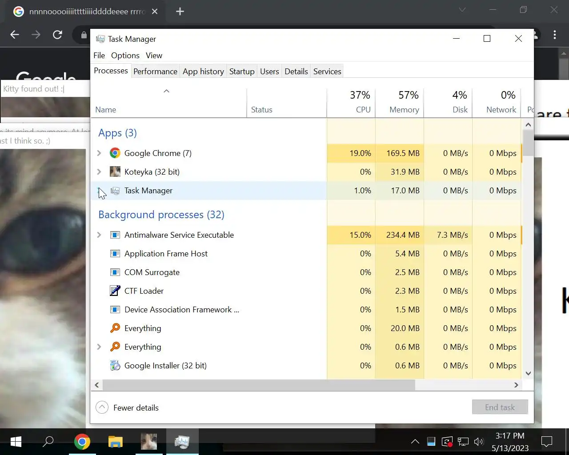The height and width of the screenshot is (455, 569).
Task: Open a new tab in Chrome
Action: coord(180,12)
